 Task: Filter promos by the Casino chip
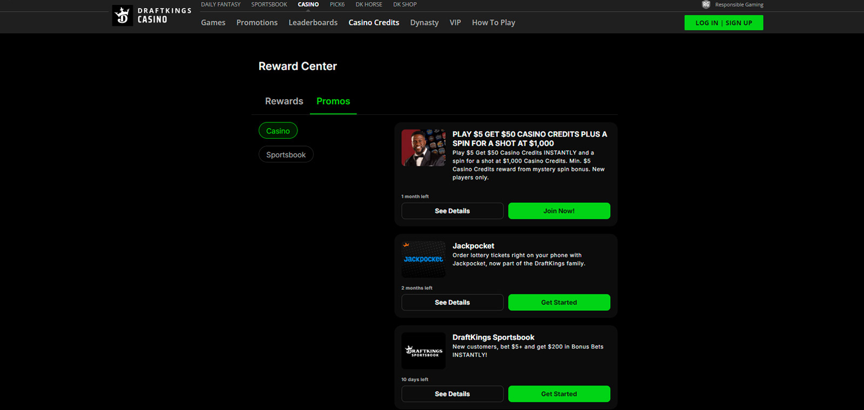278,131
